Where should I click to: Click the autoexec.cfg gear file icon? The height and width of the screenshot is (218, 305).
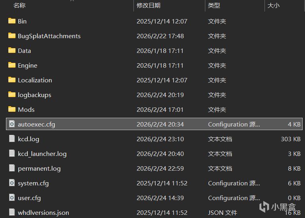(12, 124)
